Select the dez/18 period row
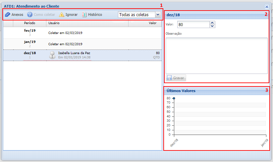Image resolution: width=273 pixels, height=162 pixels. pos(82,55)
